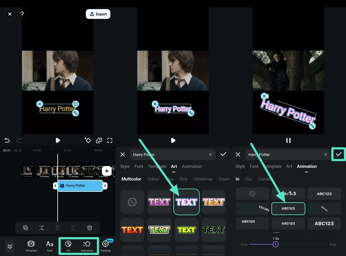The width and height of the screenshot is (346, 256).
Task: Pick the orange-red TEXT art style
Action: 132,230
